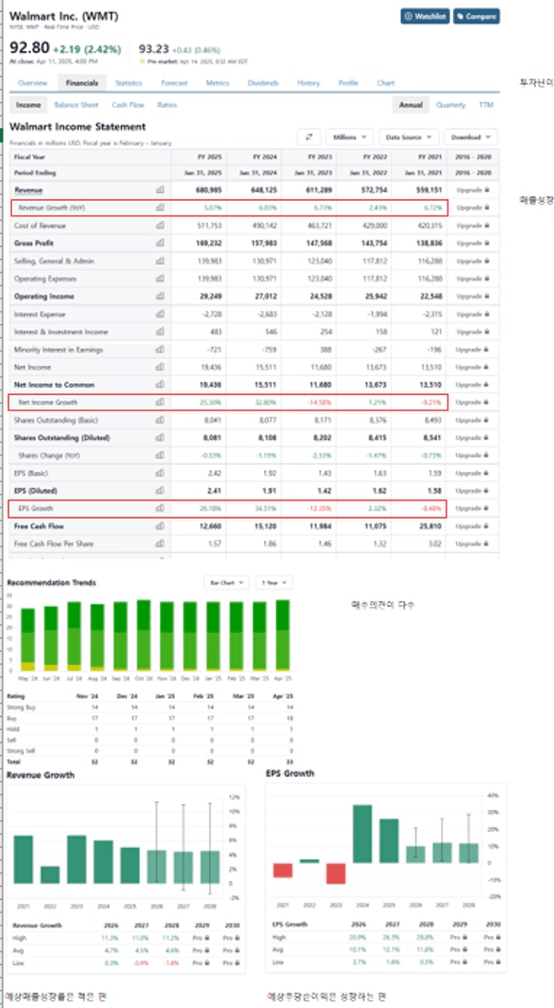This screenshot has height=1008, width=554.
Task: Click the 2024 bar in EPS Growth chart
Action: point(363,834)
